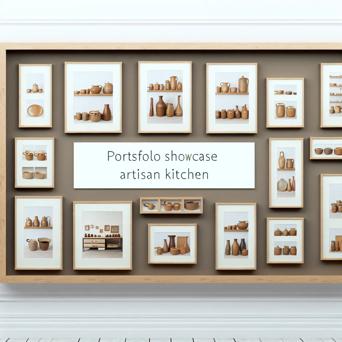Select the framed photo of jars and plate

click(34, 96)
